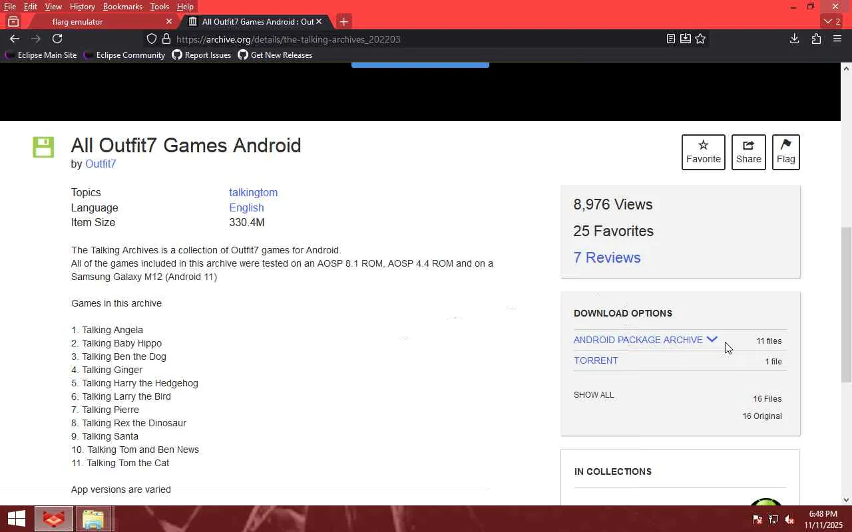Screen dimensions: 852x532
Task: Open the 7 Reviews link
Action: [x=607, y=257]
